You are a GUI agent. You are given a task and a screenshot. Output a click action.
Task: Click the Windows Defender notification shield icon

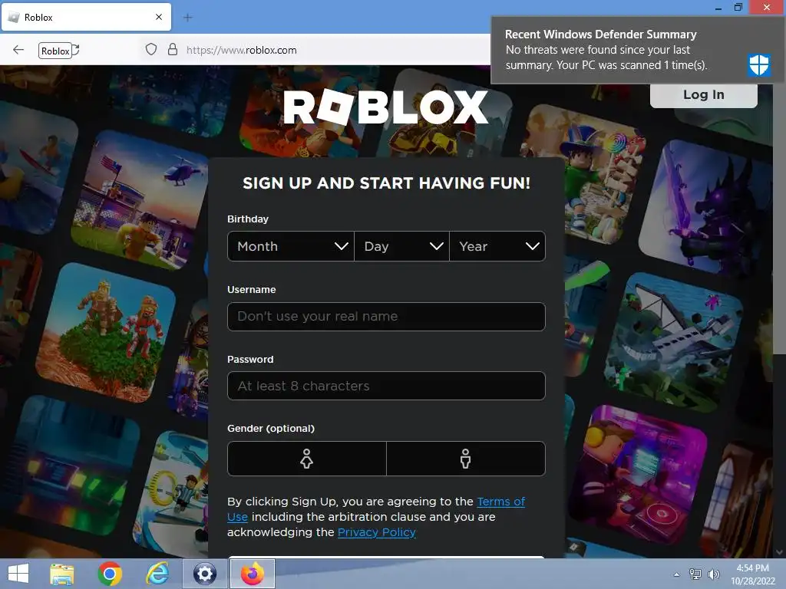tap(759, 65)
